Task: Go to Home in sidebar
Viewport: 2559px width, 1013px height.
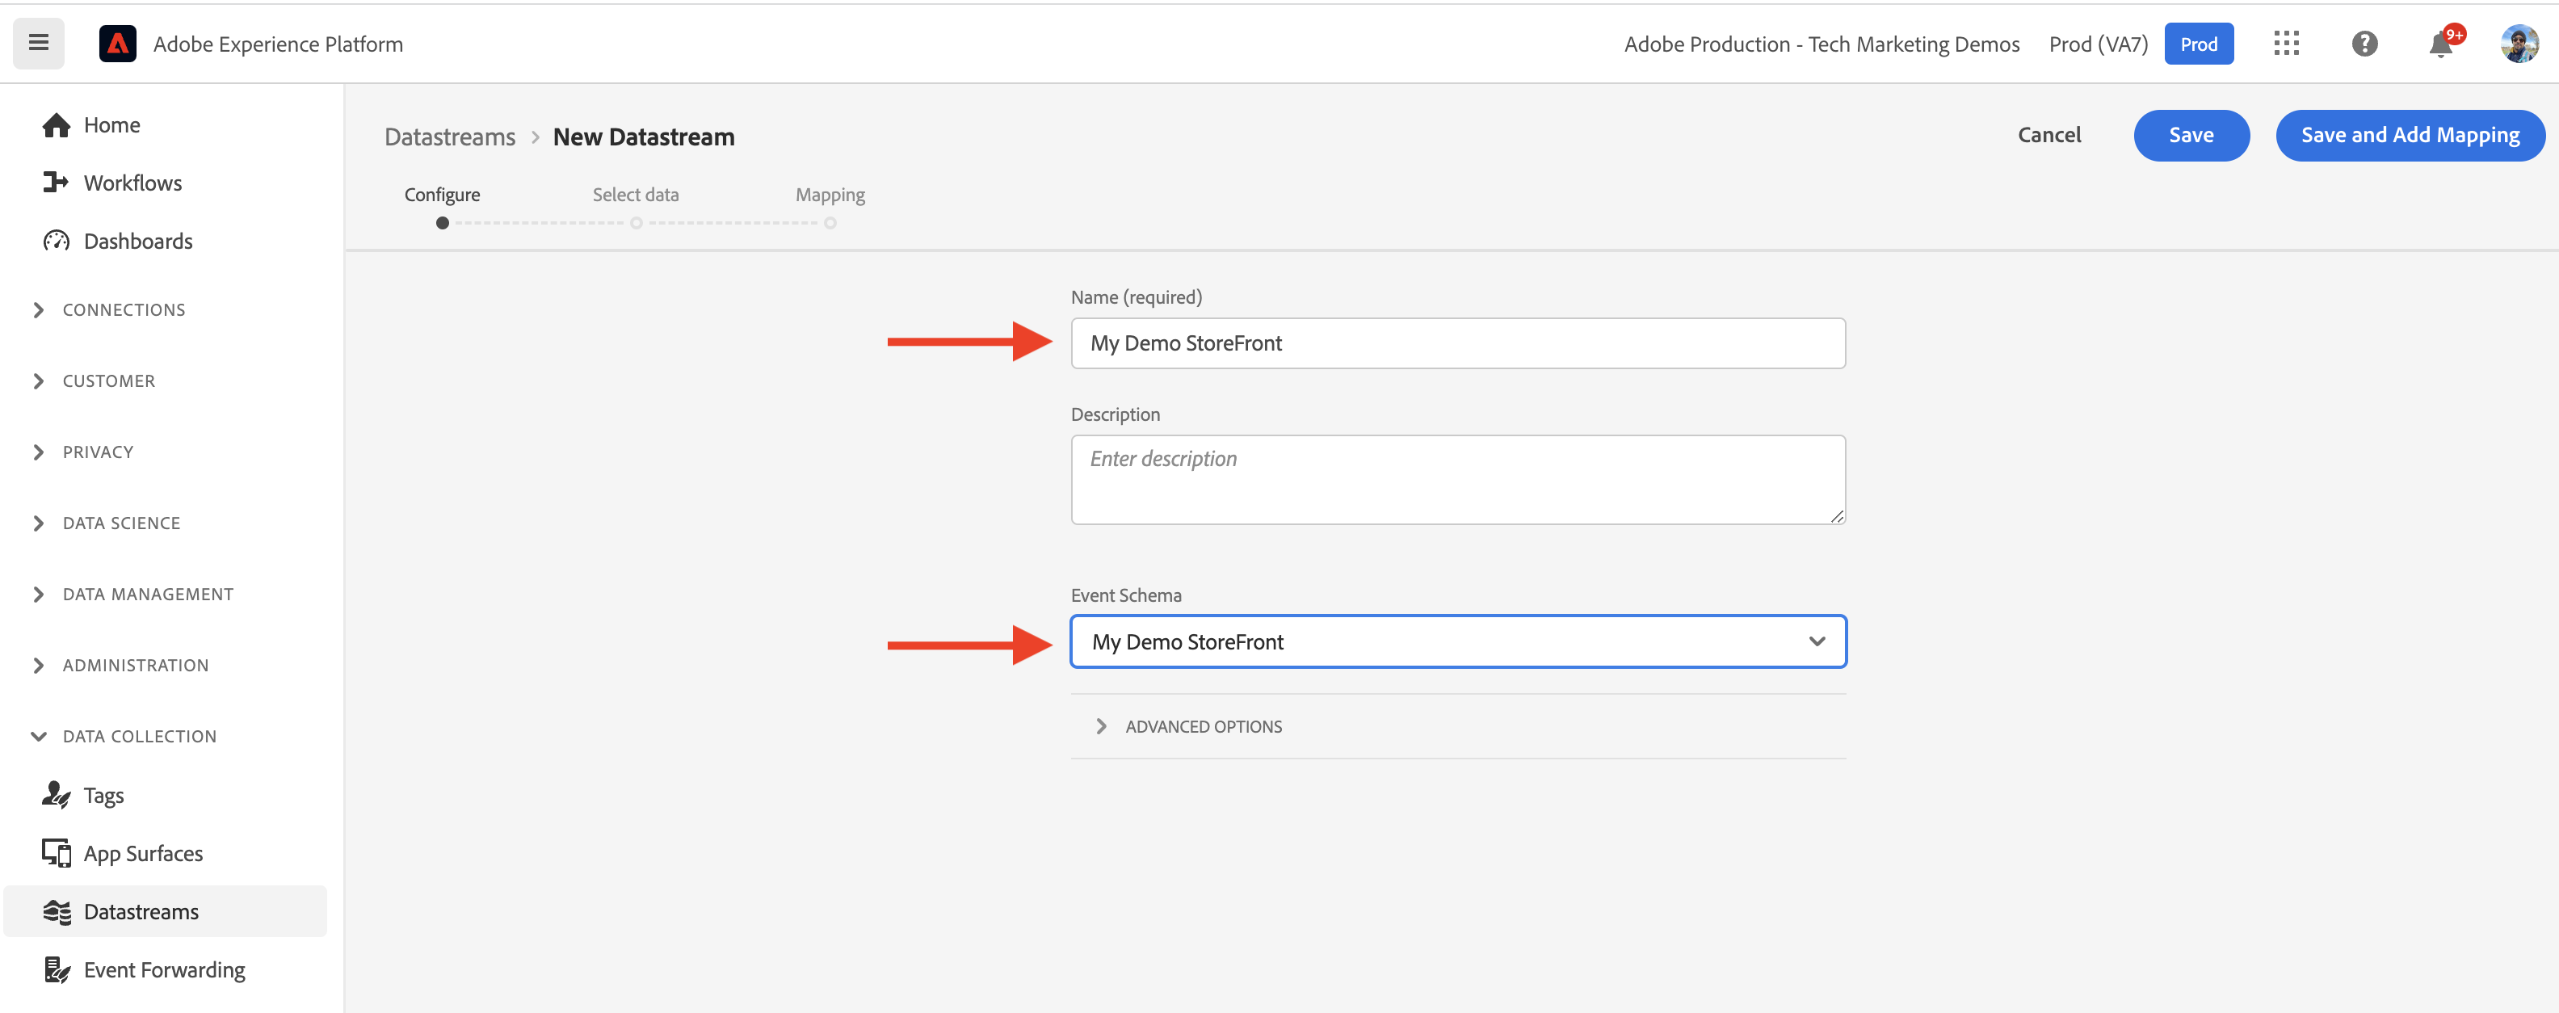Action: (111, 125)
